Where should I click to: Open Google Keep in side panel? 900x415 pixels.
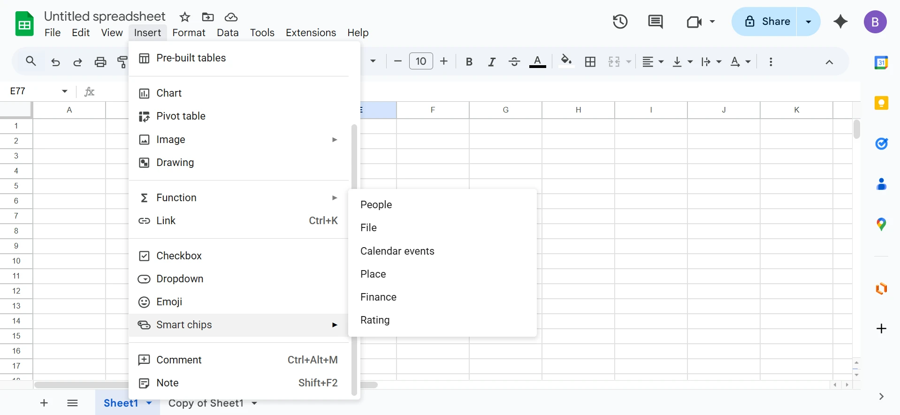tap(881, 103)
